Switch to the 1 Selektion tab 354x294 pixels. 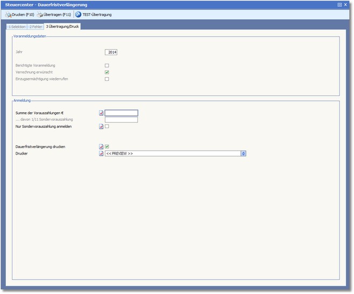(x=17, y=26)
